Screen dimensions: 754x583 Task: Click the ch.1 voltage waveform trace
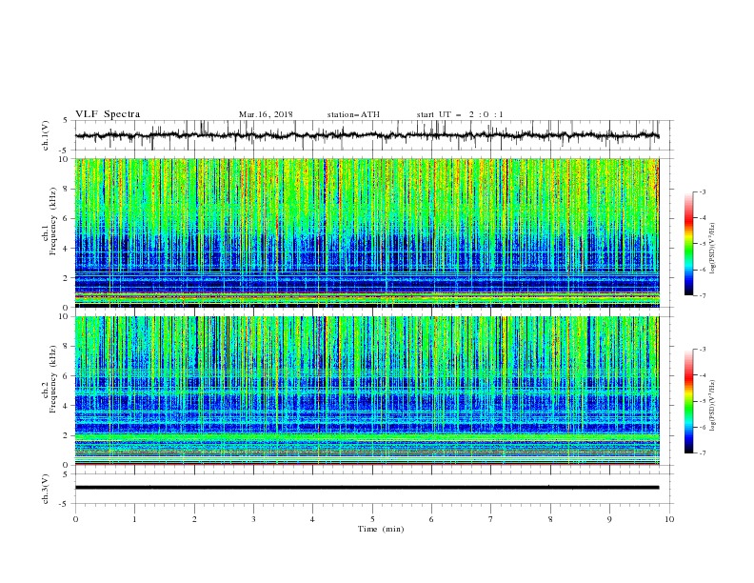(367, 135)
